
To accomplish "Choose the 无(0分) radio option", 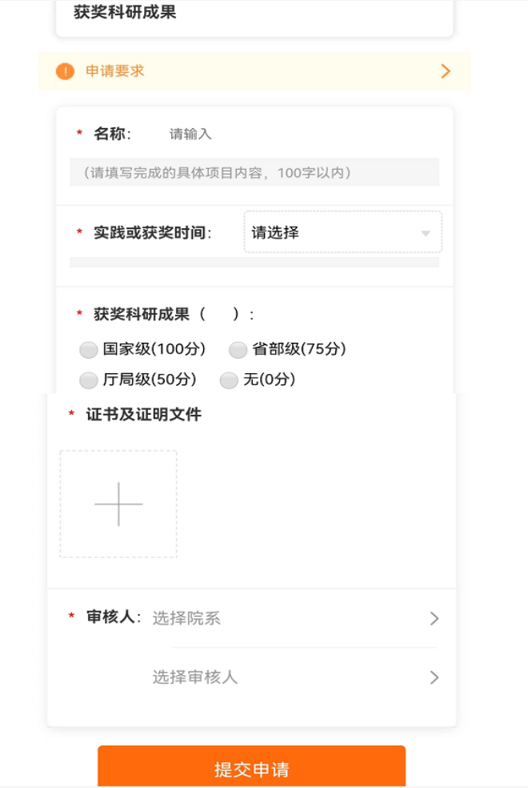I will pos(229,380).
